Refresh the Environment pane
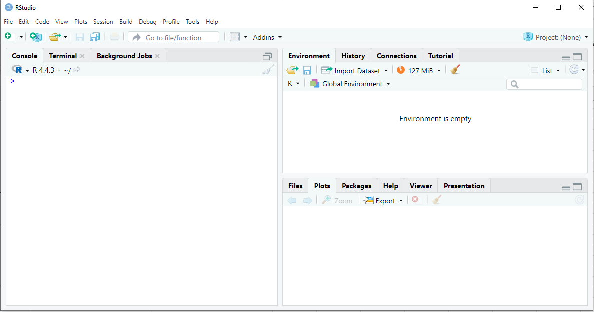Image resolution: width=594 pixels, height=312 pixels. pyautogui.click(x=574, y=70)
